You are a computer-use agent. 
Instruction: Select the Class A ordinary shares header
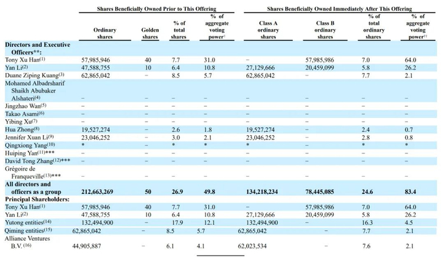pyautogui.click(x=268, y=30)
